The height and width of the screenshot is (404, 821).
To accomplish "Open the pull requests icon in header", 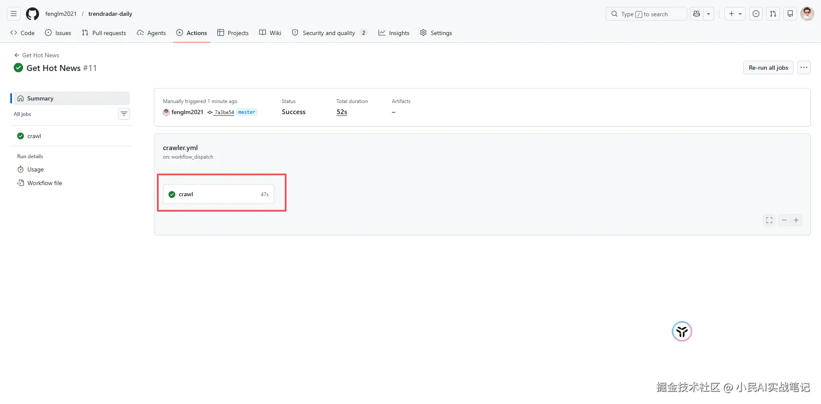I will (x=773, y=14).
